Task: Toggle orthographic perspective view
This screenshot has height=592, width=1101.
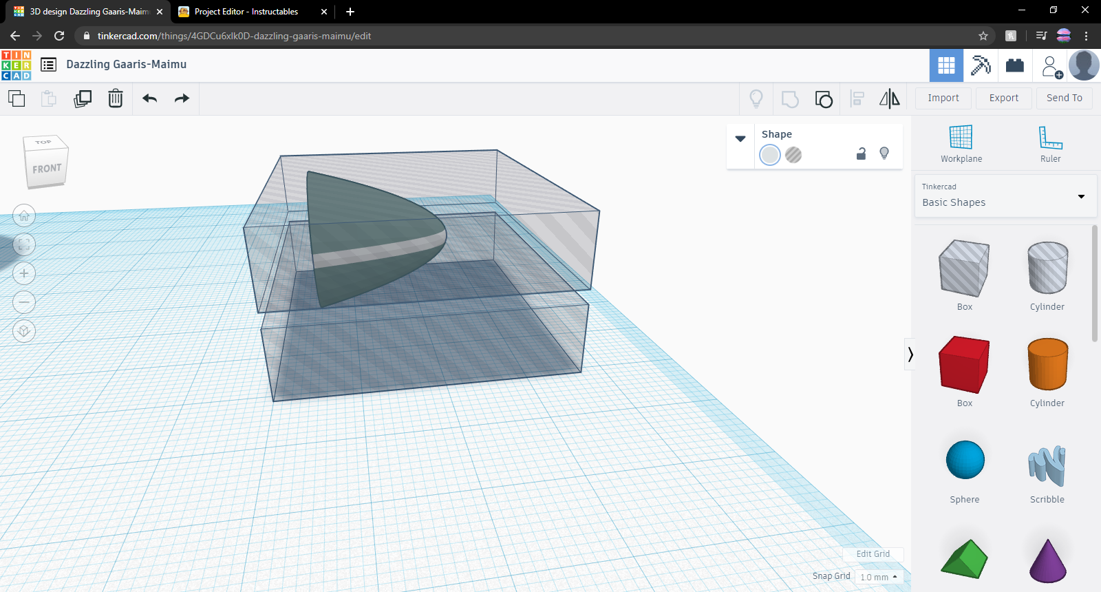Action: pyautogui.click(x=24, y=331)
